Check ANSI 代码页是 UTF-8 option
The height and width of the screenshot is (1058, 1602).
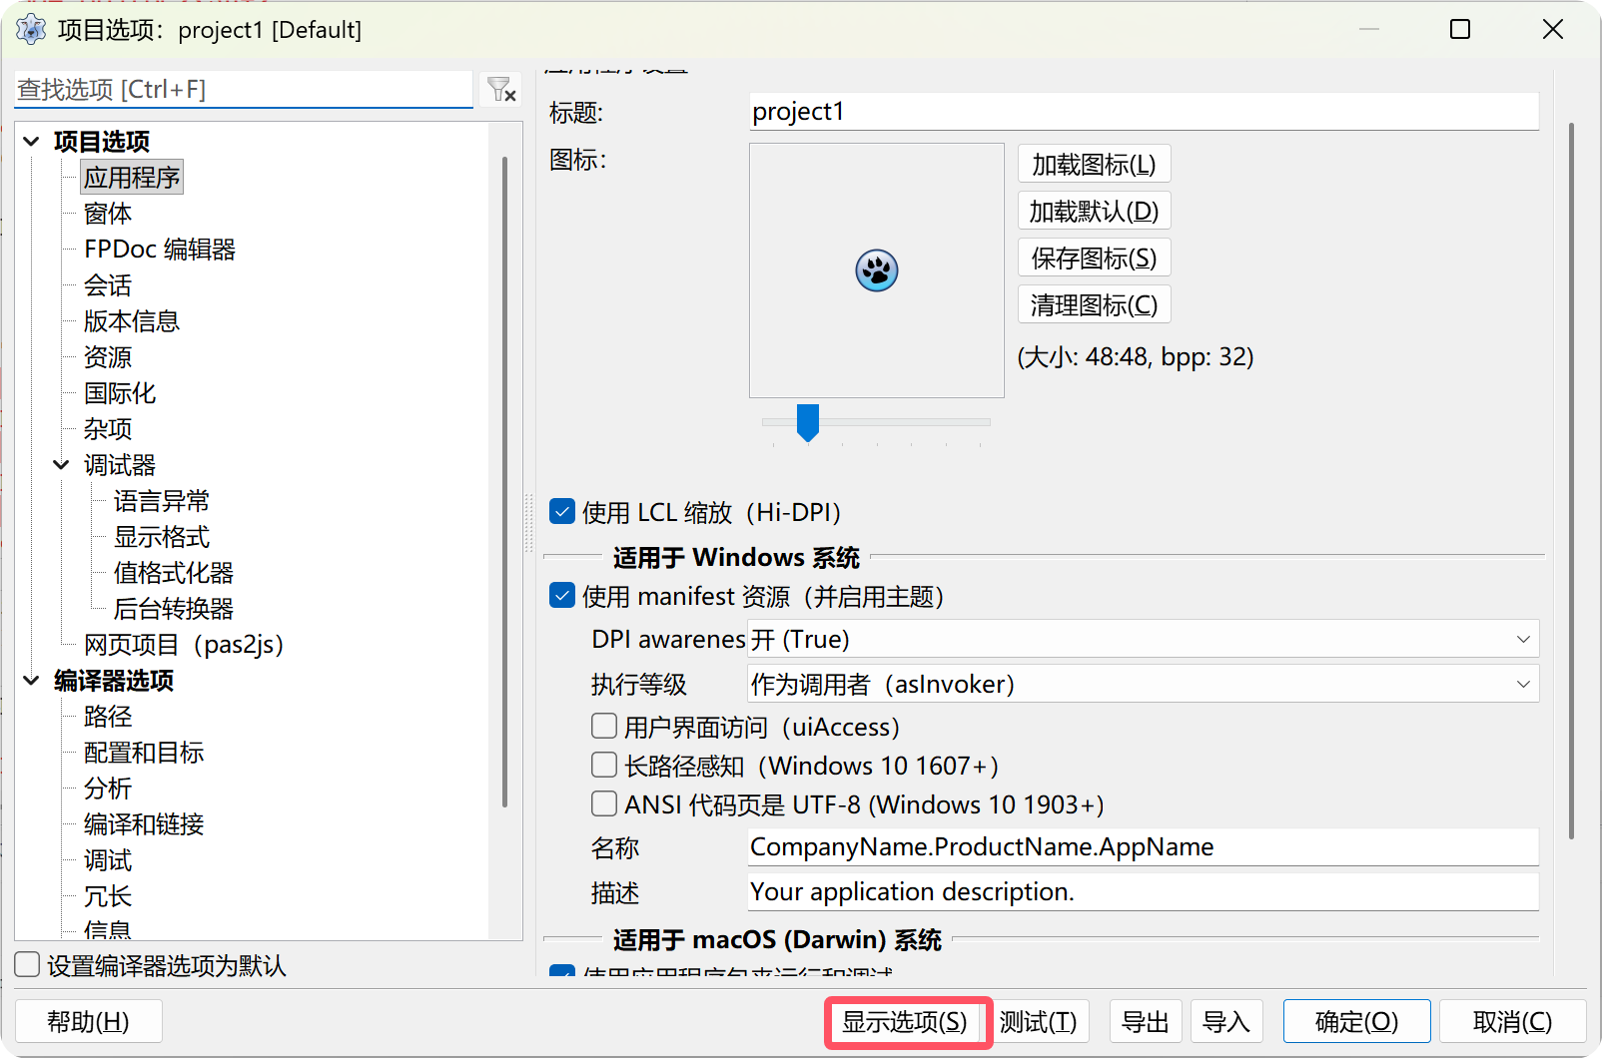point(604,803)
